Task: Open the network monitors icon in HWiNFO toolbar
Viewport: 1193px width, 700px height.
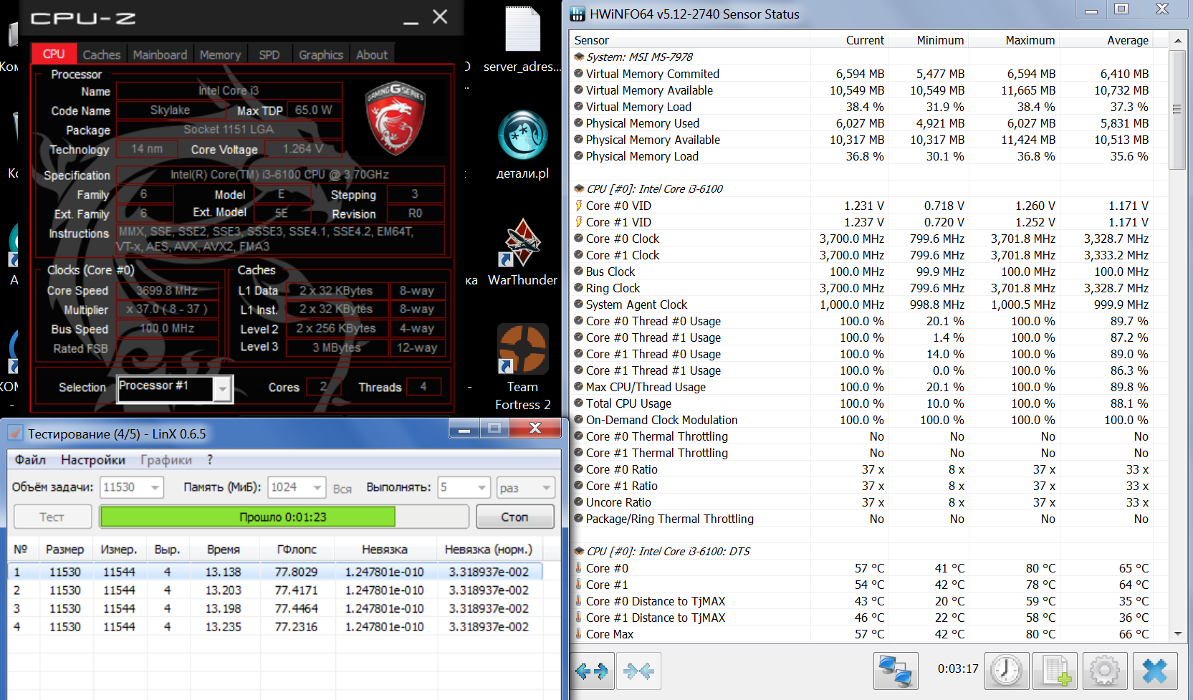Action: [896, 671]
